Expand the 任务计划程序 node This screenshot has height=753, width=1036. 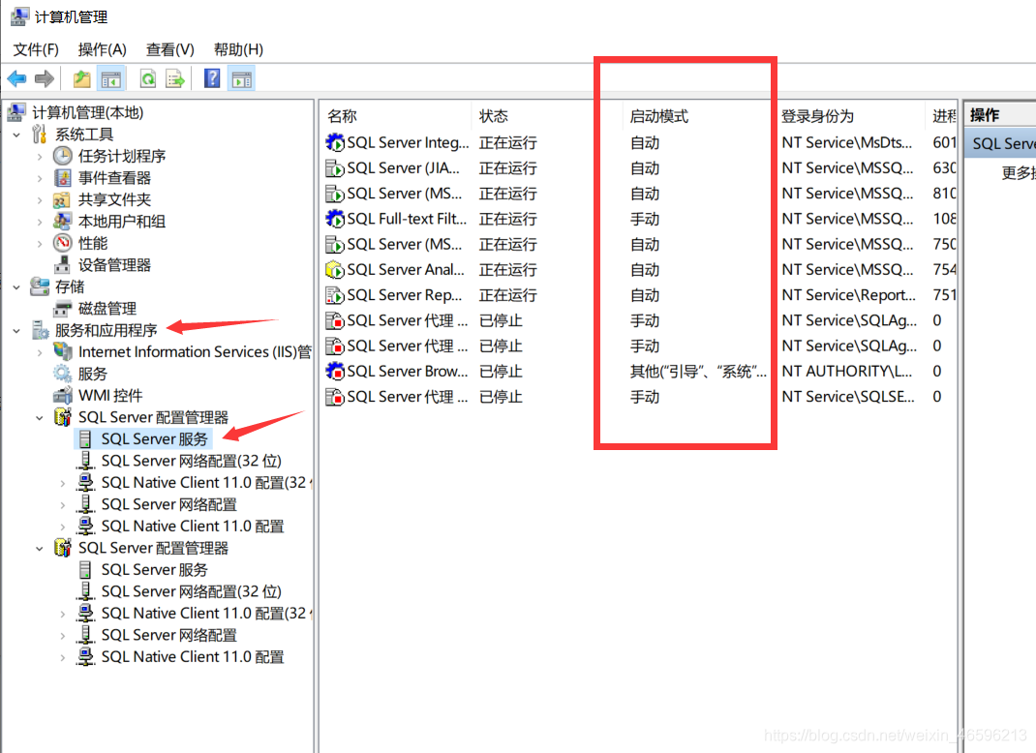pos(40,157)
